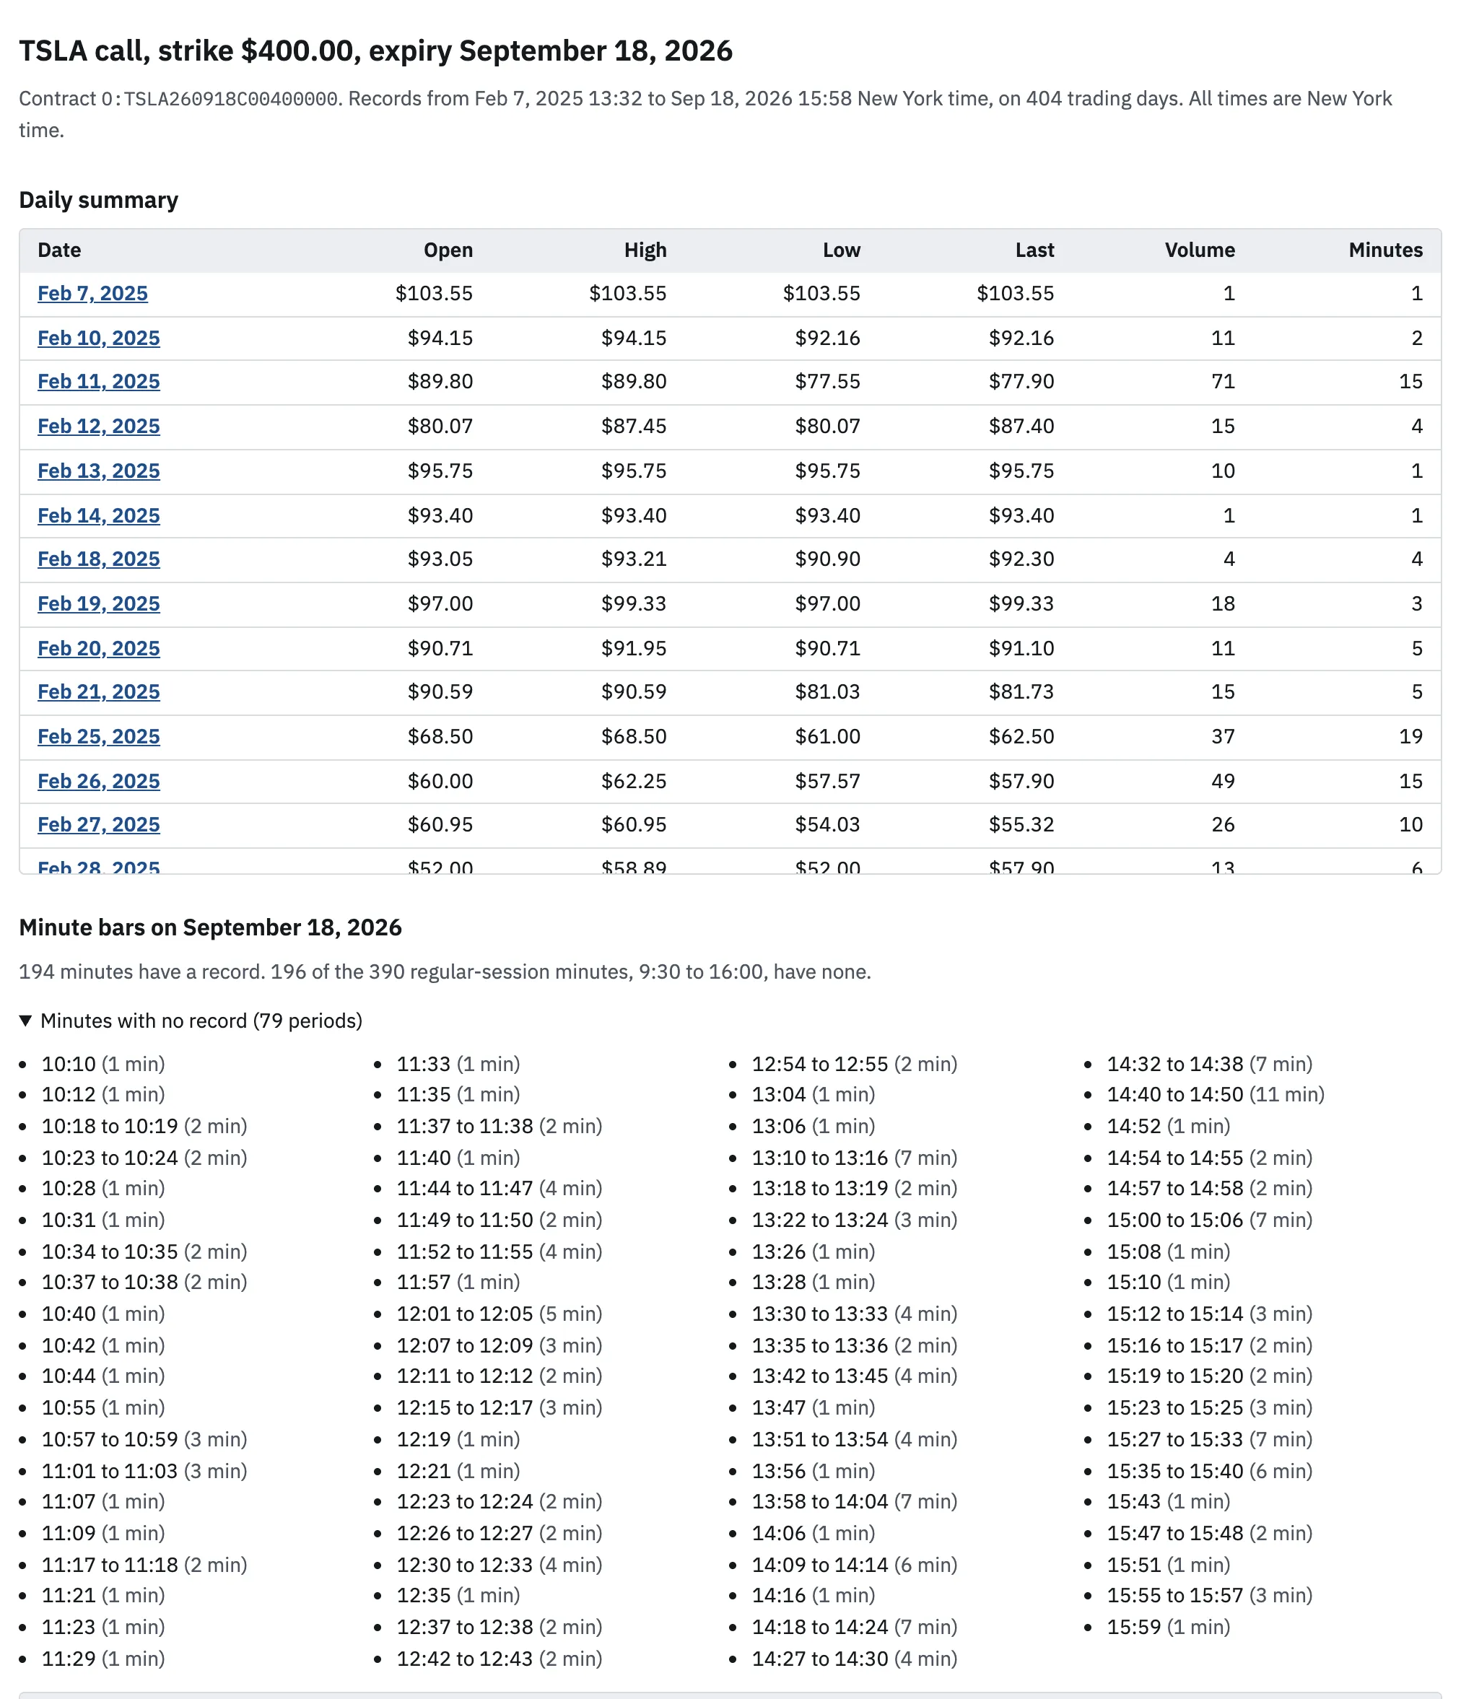Click the Volume column header
The height and width of the screenshot is (1699, 1461).
[x=1200, y=250]
